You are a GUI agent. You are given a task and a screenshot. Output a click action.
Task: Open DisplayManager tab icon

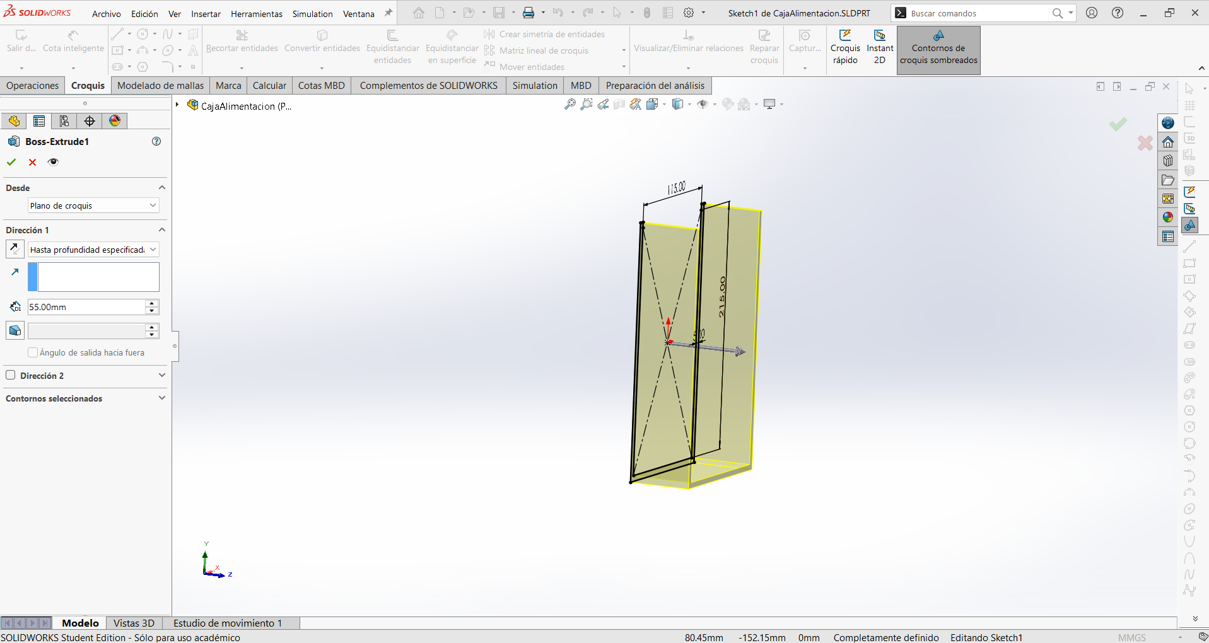[115, 121]
